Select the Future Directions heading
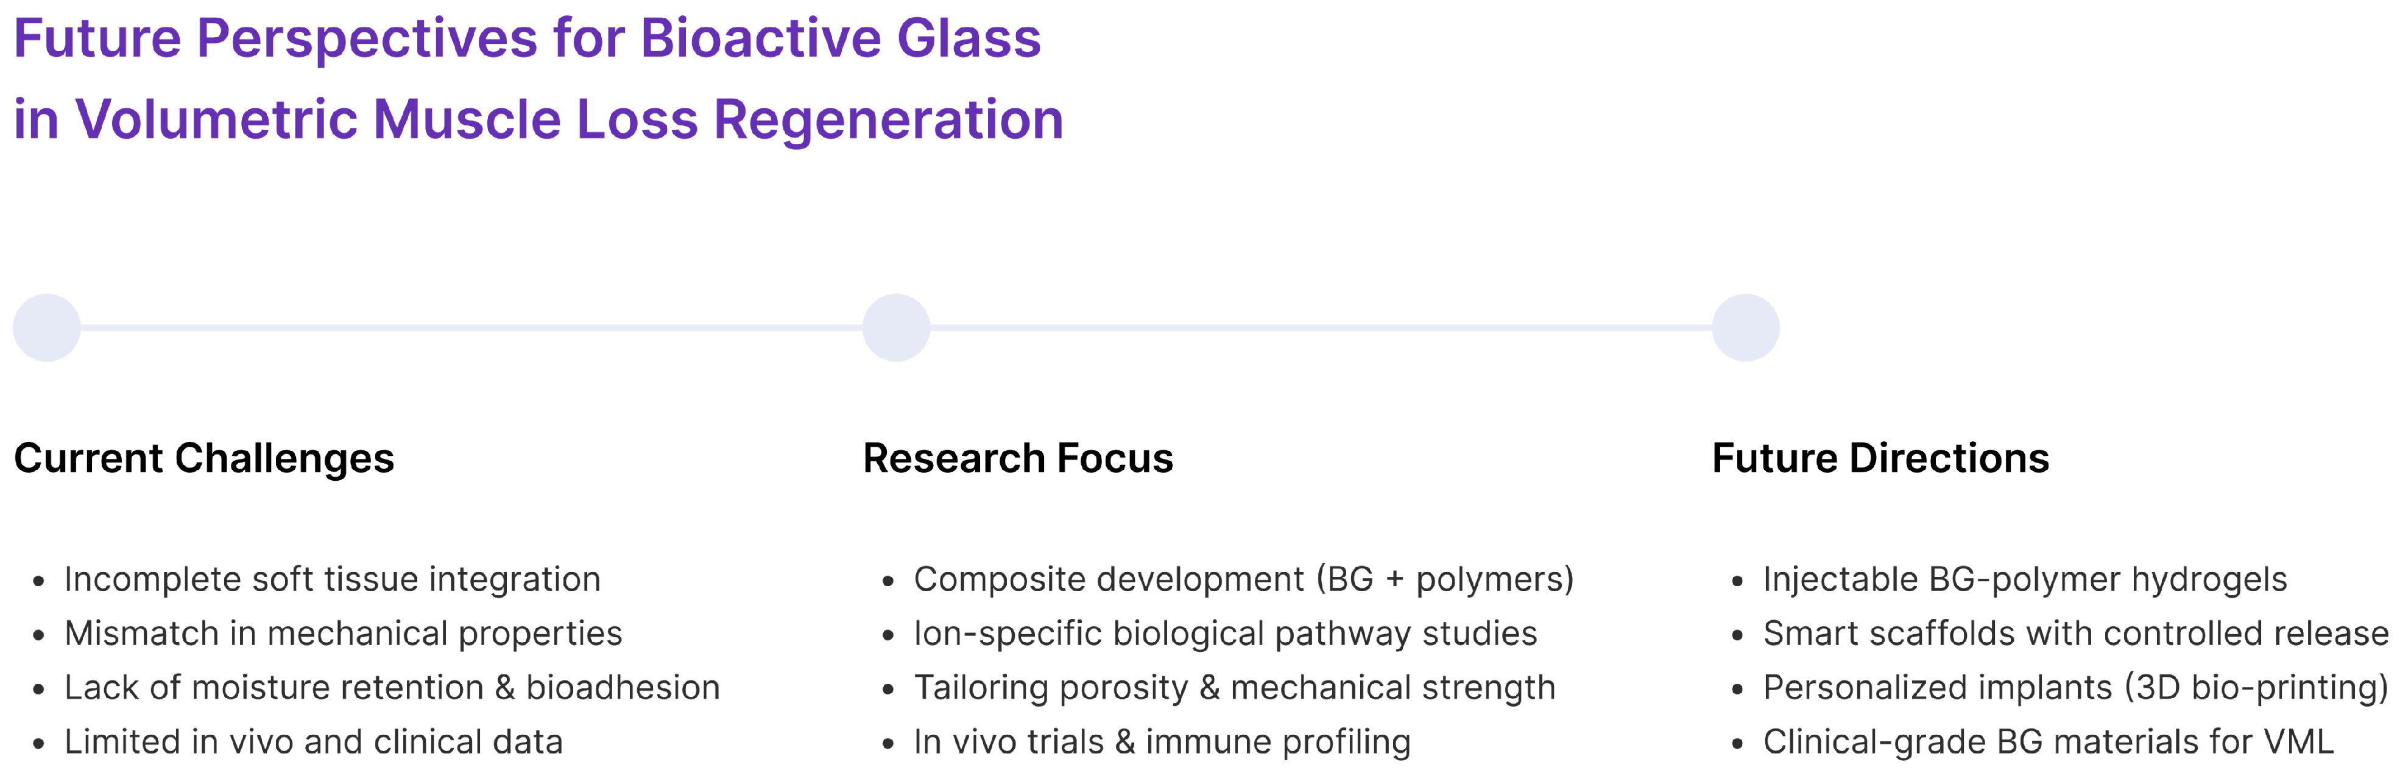Viewport: 2400px width, 776px height. click(x=1880, y=459)
